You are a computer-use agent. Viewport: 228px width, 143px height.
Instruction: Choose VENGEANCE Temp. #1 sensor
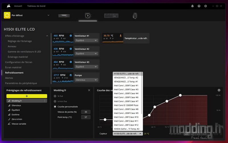[x=127, y=82]
